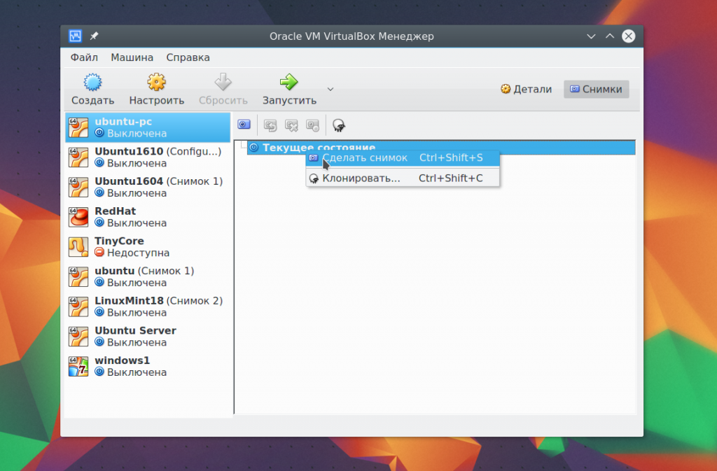The width and height of the screenshot is (717, 471).
Task: Click the sheep clone toolbar icon
Action: [x=338, y=125]
